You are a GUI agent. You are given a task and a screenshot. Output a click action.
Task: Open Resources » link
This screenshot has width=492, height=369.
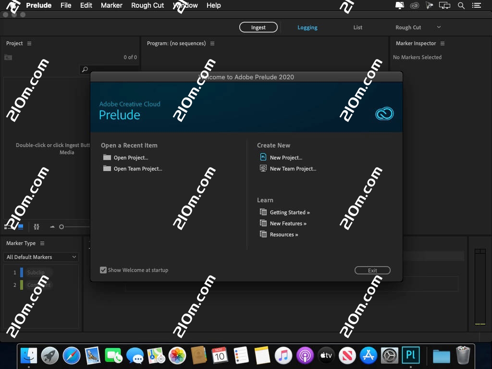tap(284, 234)
